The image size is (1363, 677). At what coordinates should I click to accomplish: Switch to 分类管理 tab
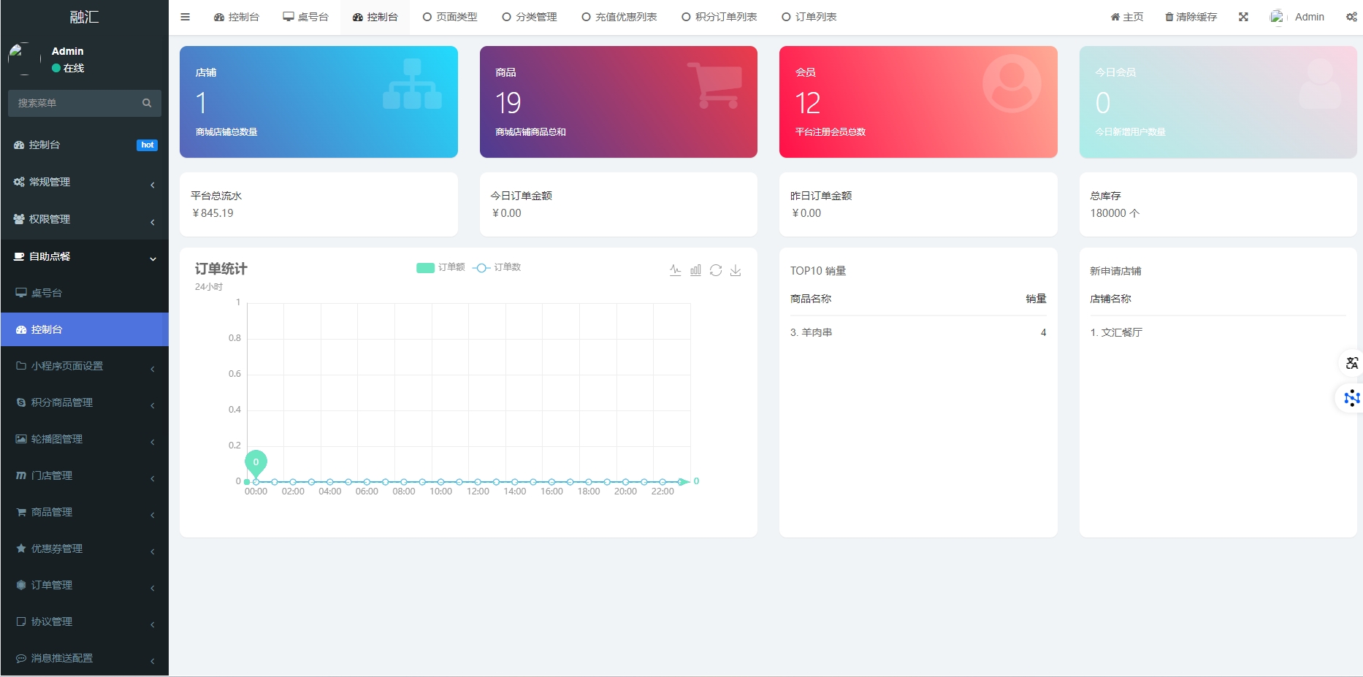coord(530,17)
